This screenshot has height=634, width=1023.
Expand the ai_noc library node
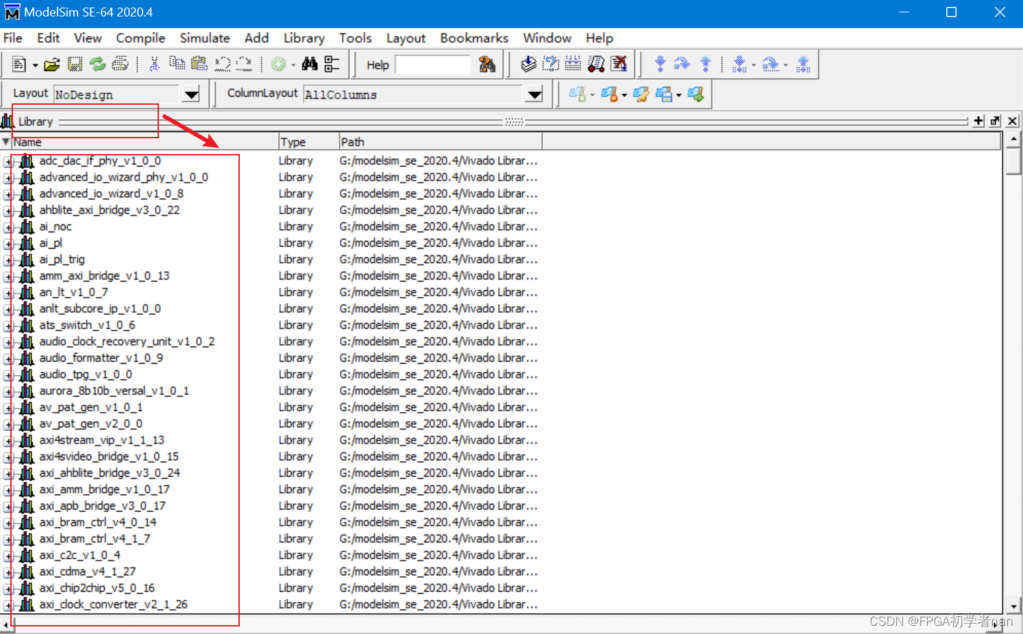pyautogui.click(x=8, y=228)
